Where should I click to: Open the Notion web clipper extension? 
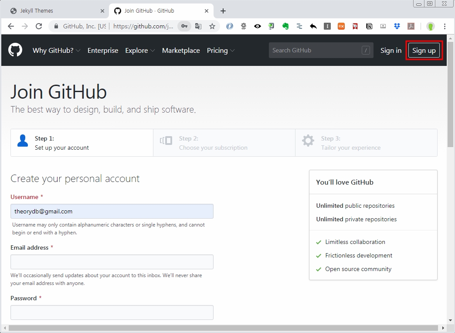click(x=369, y=26)
